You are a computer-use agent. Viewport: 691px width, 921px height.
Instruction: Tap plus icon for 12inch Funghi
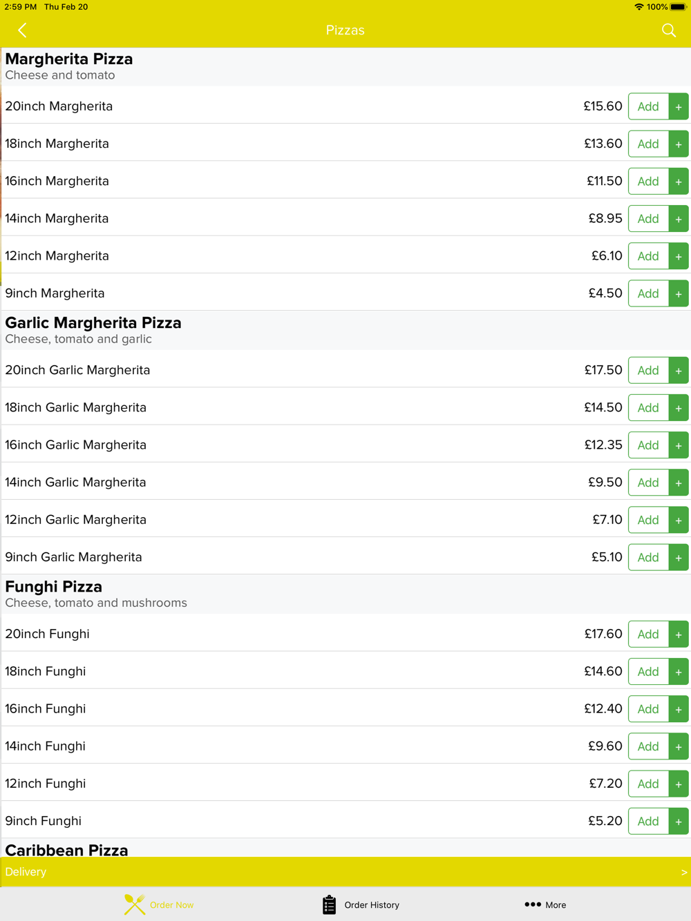click(679, 783)
